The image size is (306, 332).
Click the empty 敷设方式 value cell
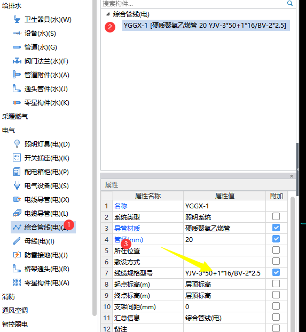click(x=224, y=262)
